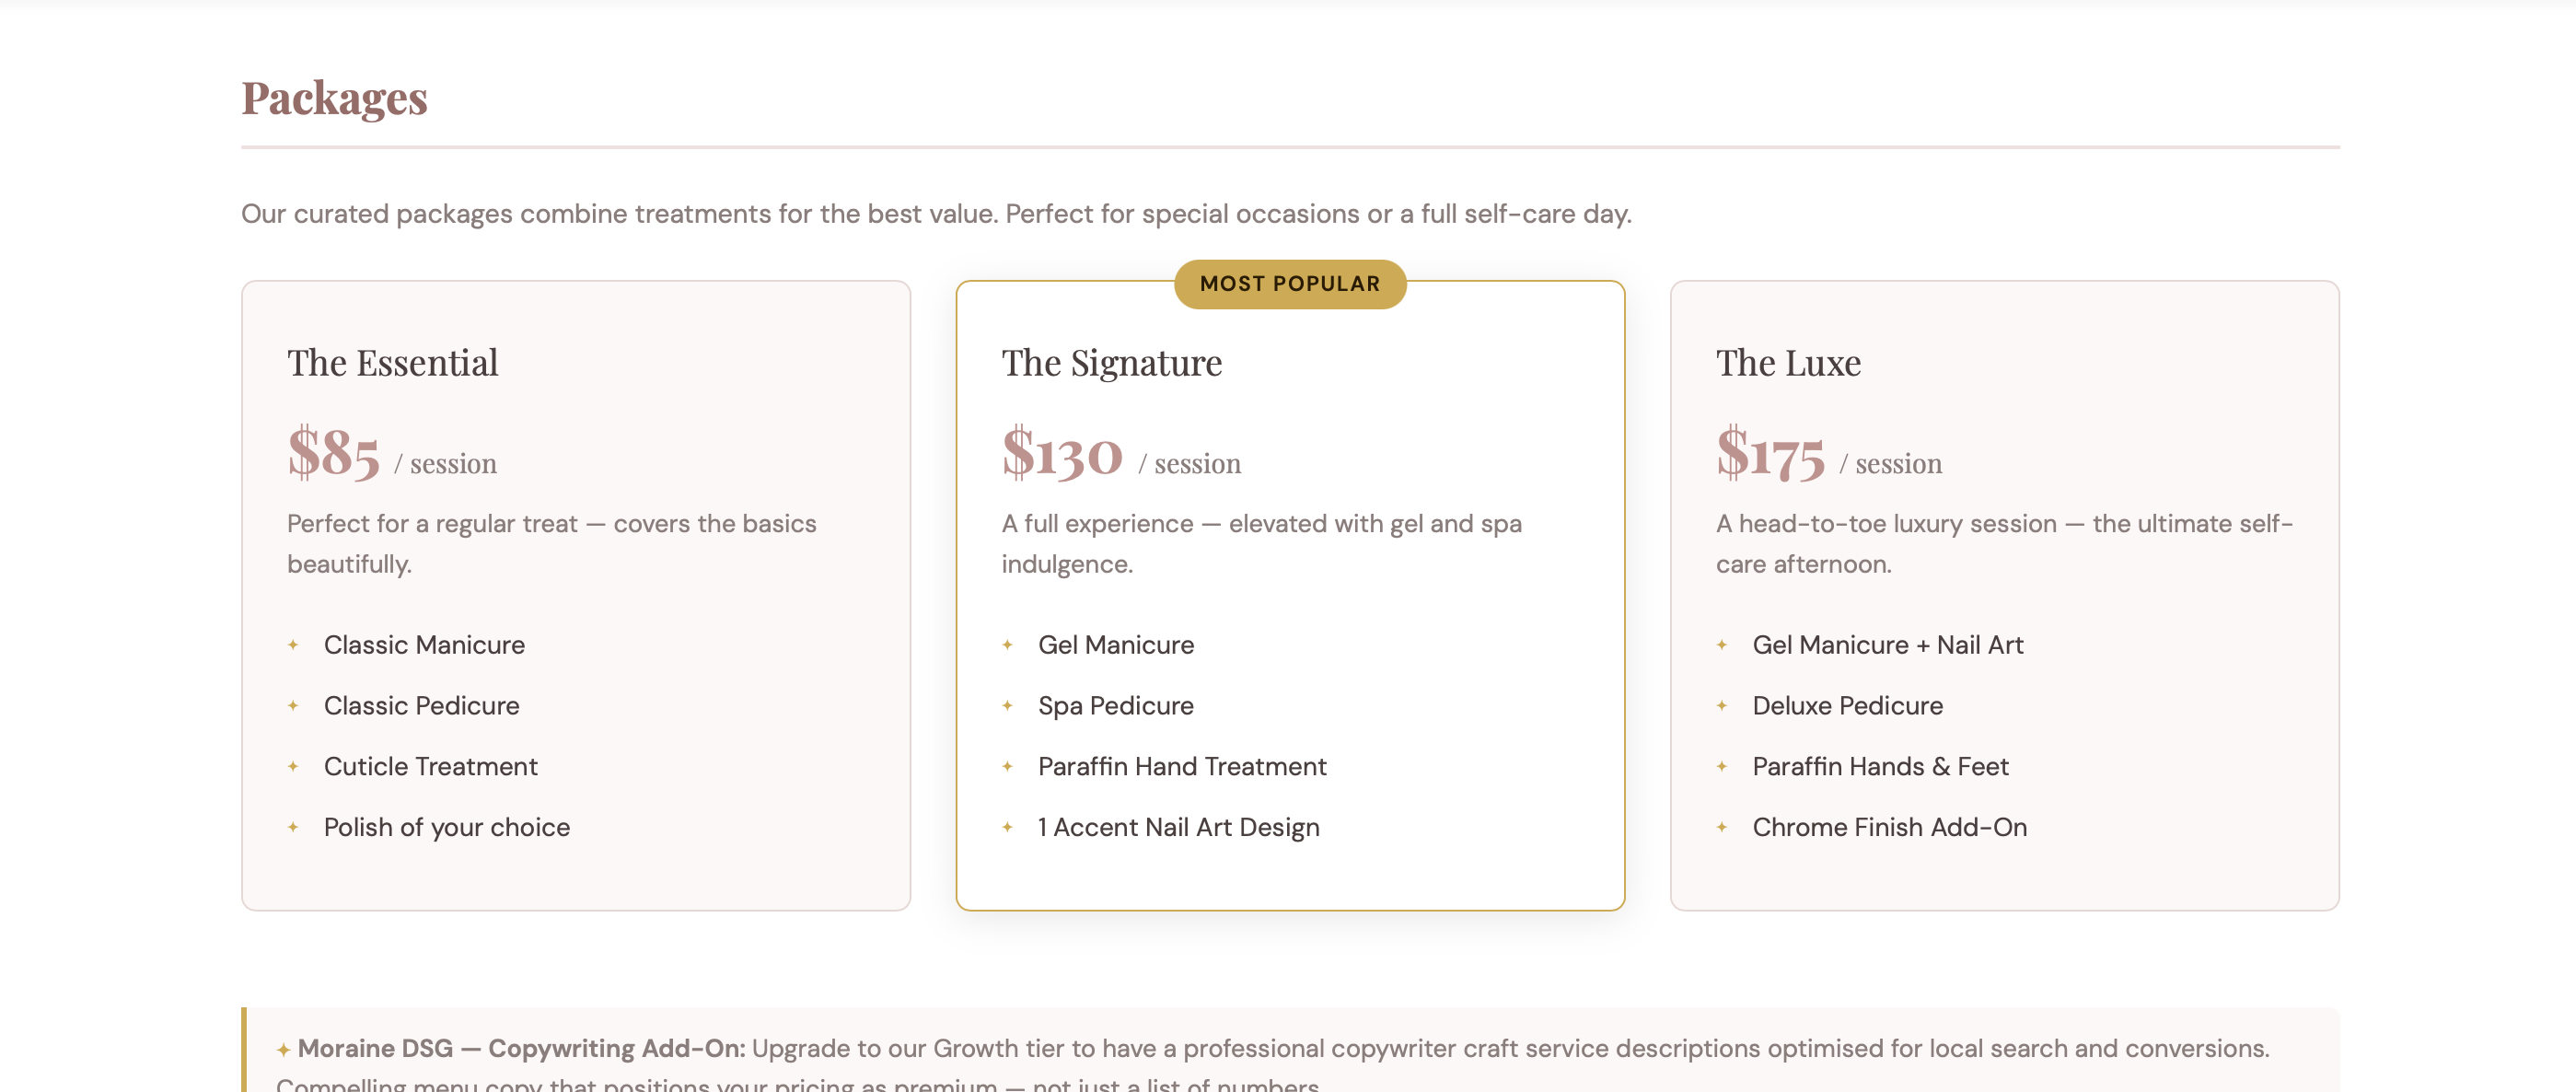Click the 1 Accent Nail Art Design item

1178,828
